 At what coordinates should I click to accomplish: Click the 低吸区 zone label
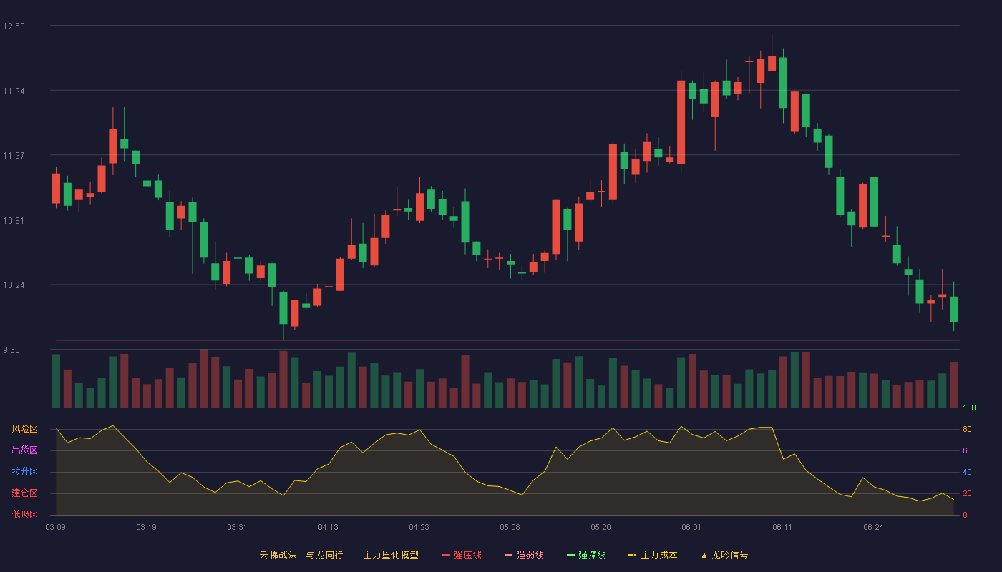pos(24,515)
